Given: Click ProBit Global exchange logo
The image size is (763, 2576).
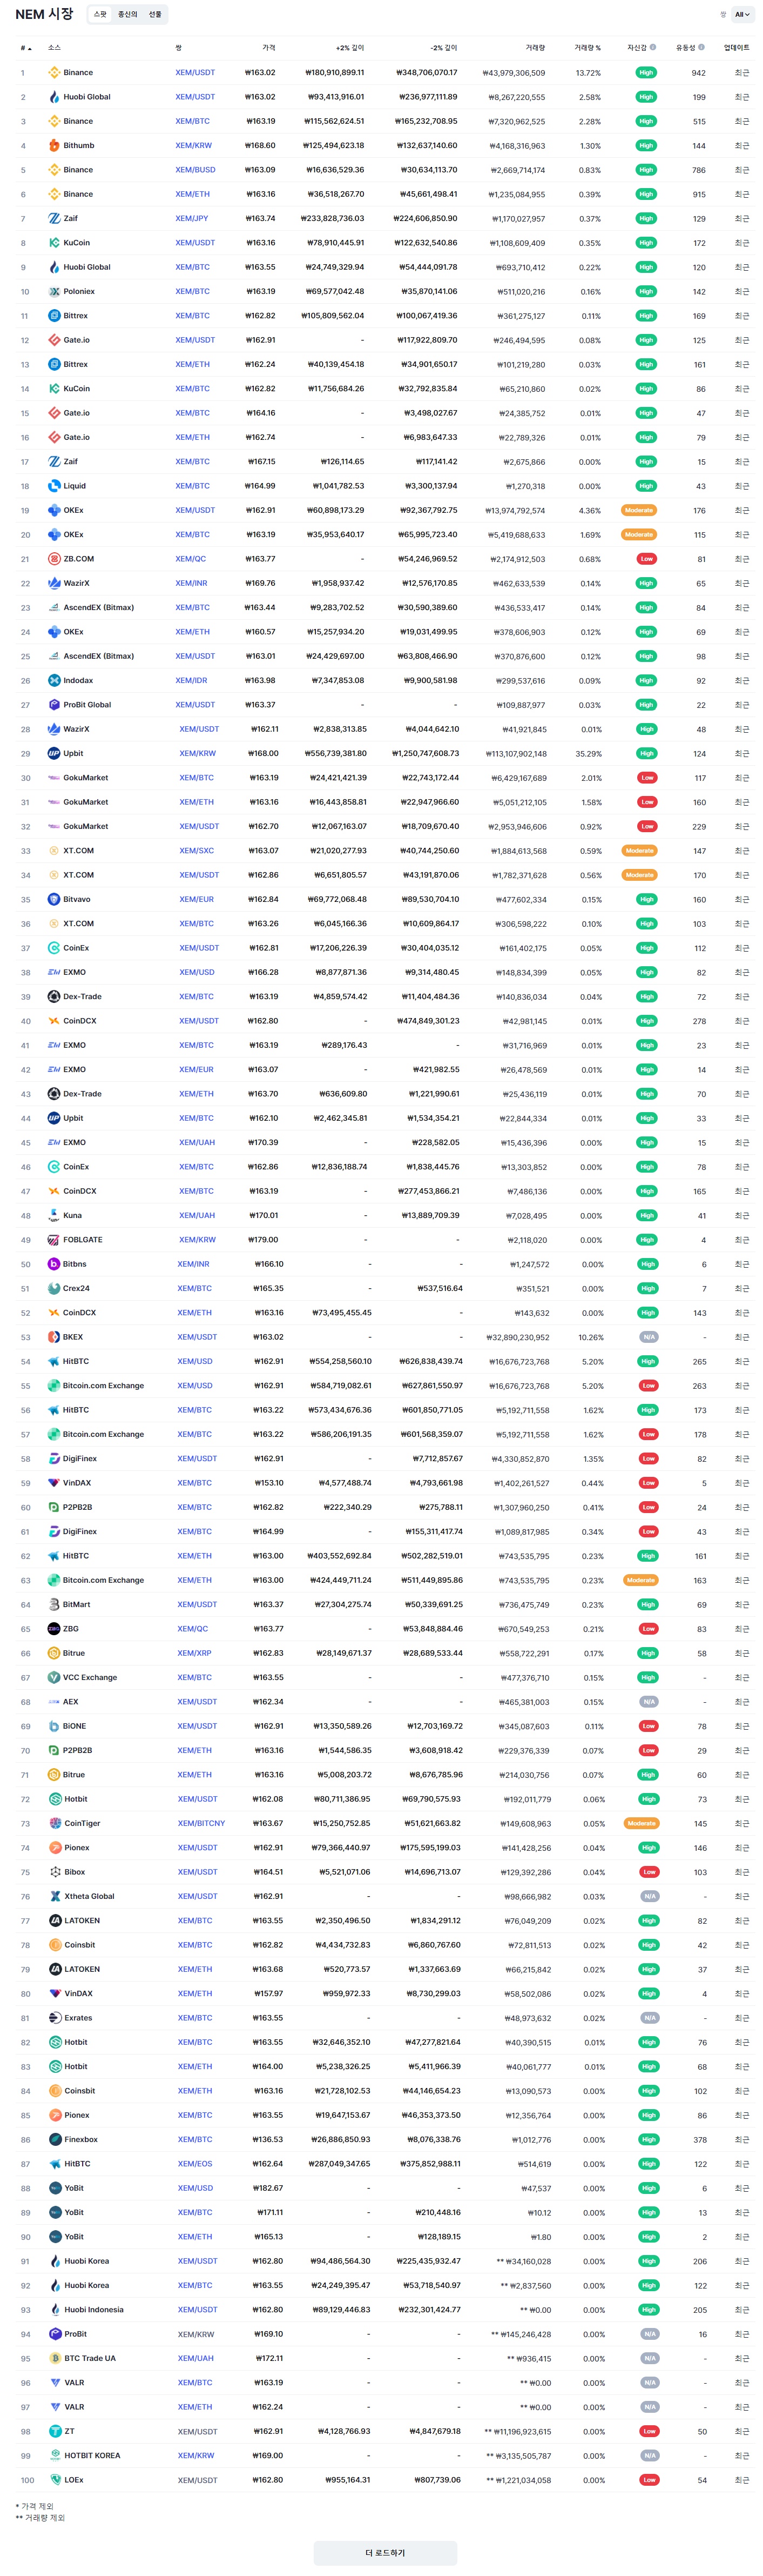Looking at the screenshot, I should 54,705.
